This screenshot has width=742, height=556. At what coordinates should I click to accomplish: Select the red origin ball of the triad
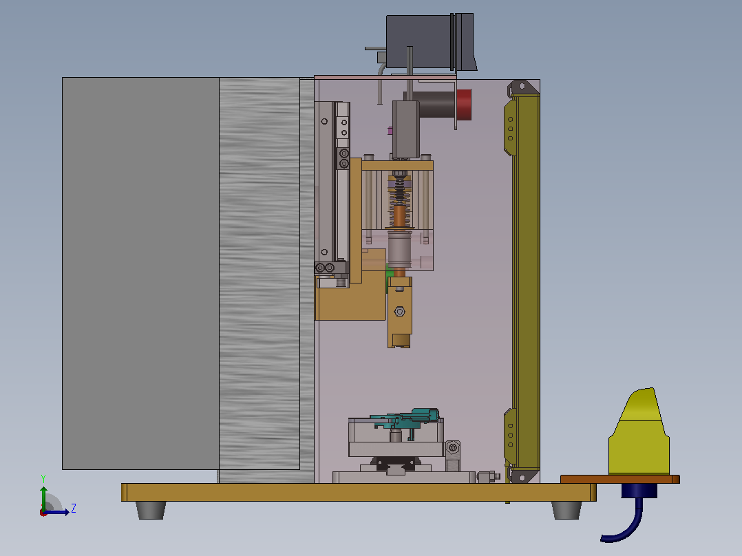tap(43, 513)
